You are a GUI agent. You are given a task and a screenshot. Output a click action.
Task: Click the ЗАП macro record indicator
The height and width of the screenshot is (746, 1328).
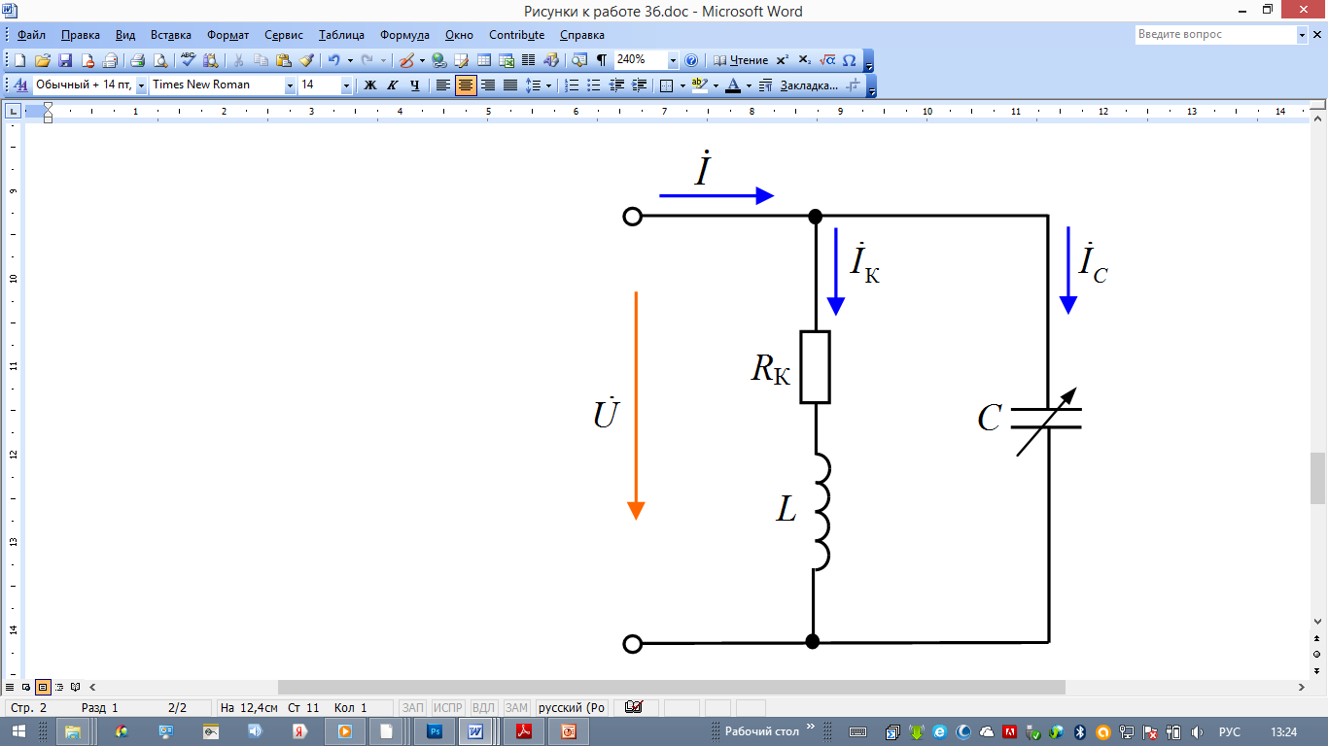(x=413, y=707)
